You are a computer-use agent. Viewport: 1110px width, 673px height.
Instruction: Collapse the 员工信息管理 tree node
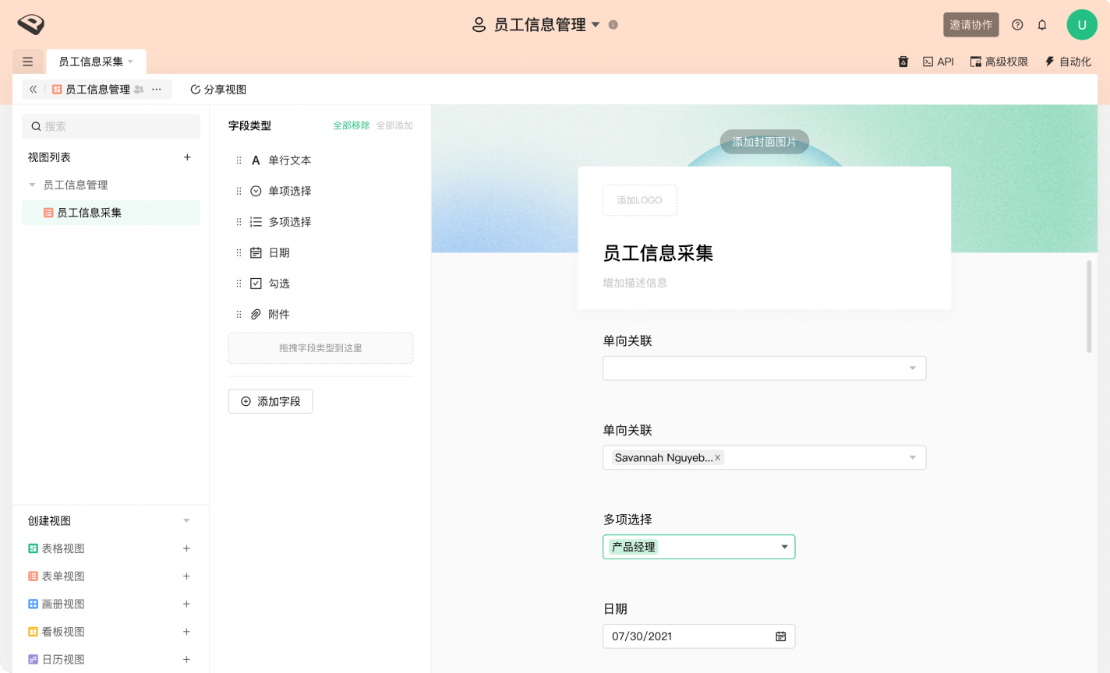click(33, 185)
